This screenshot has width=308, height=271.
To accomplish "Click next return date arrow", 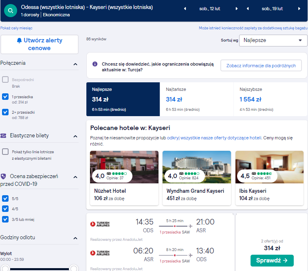I will point(299,9).
